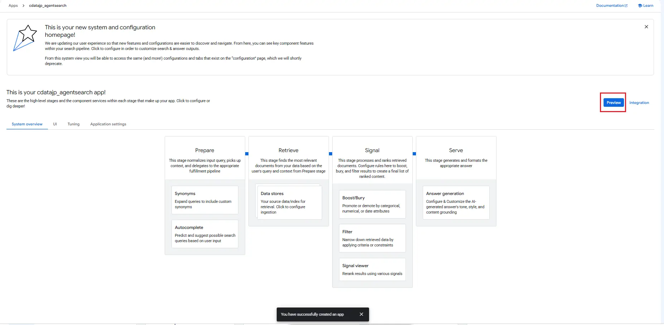Click the shooting star banner illustration

[x=25, y=38]
